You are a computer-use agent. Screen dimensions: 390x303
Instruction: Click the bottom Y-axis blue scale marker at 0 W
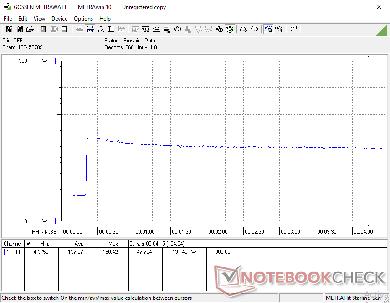click(55, 221)
